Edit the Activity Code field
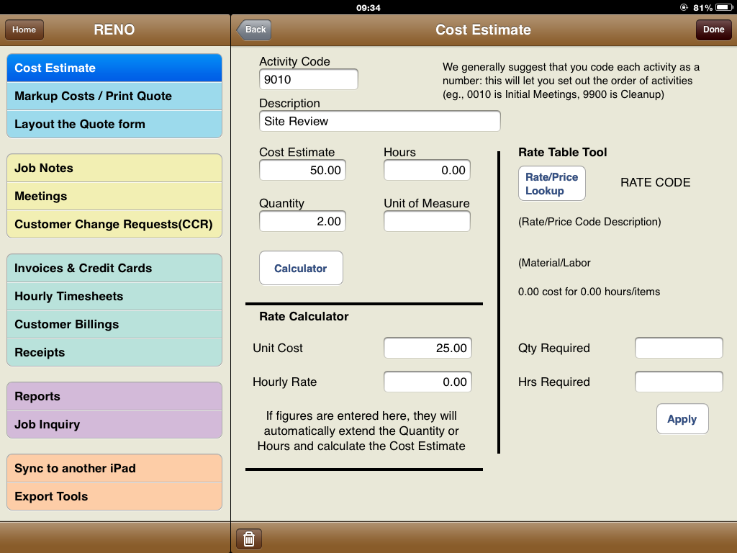The height and width of the screenshot is (553, 737). coord(308,79)
